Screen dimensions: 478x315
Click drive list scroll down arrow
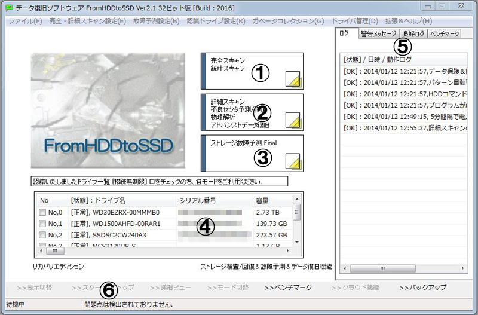[x=296, y=243]
